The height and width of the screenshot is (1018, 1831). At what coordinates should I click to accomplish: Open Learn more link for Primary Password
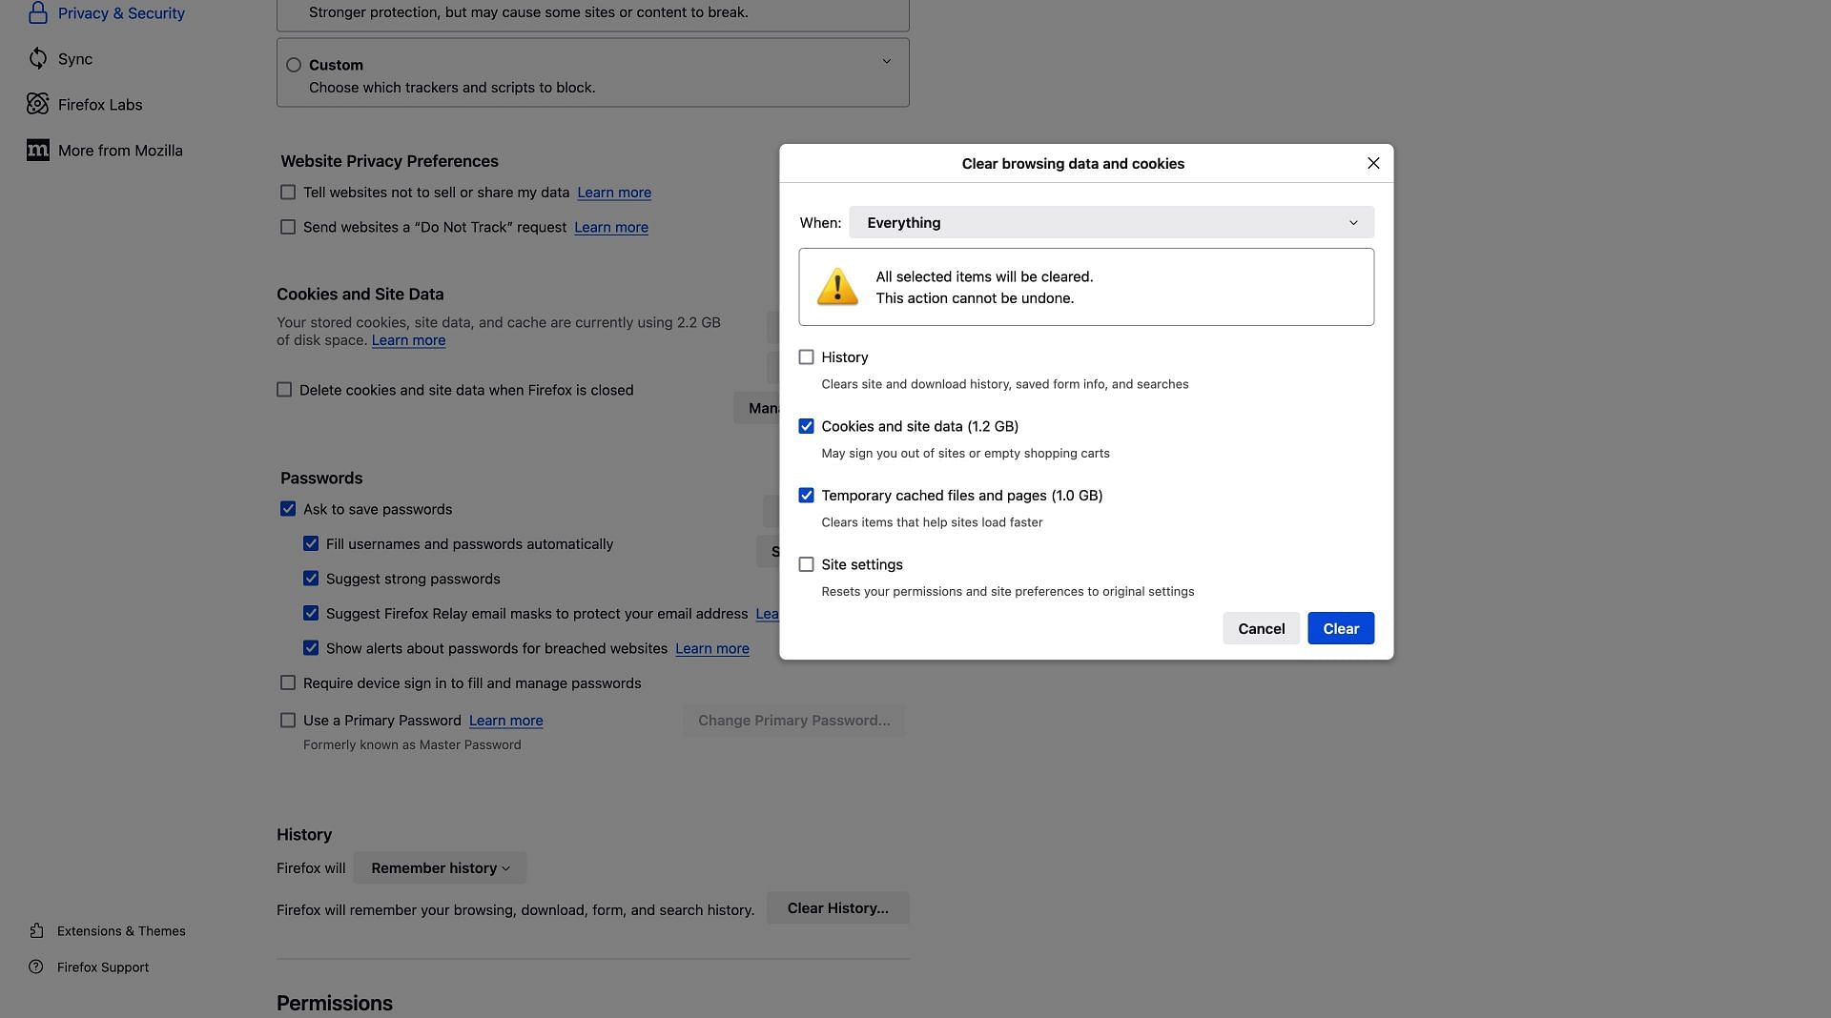(506, 721)
